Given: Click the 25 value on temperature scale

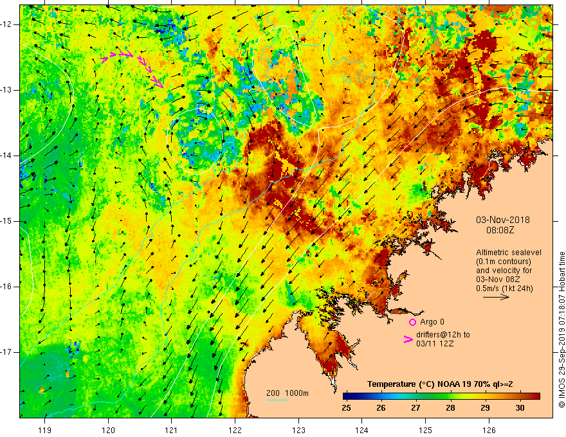Looking at the screenshot, I should (x=346, y=408).
